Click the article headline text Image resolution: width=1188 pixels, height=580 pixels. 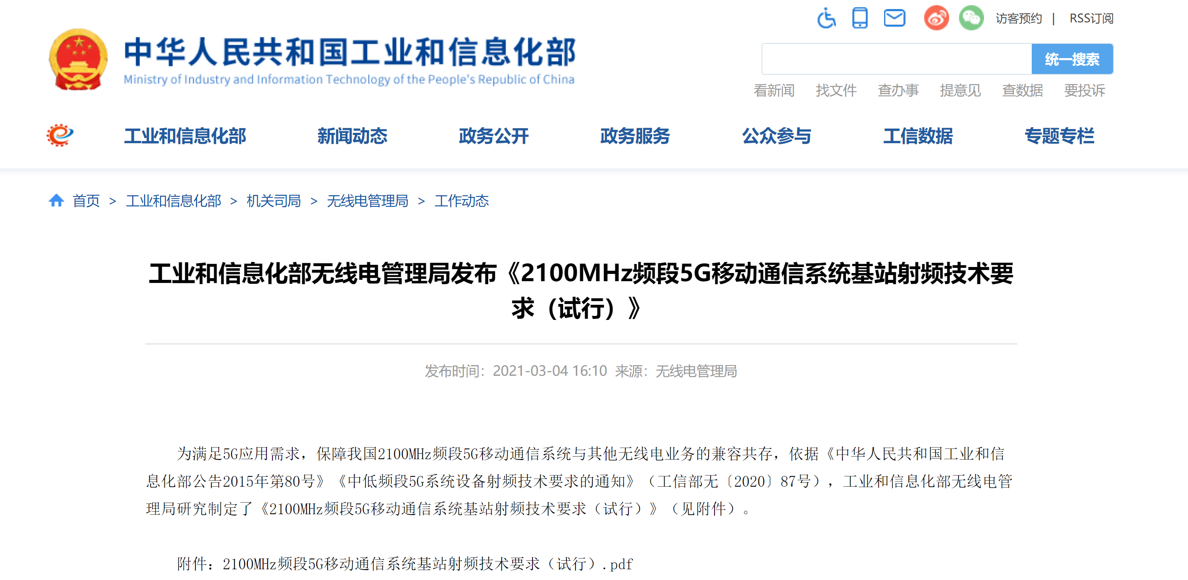581,290
